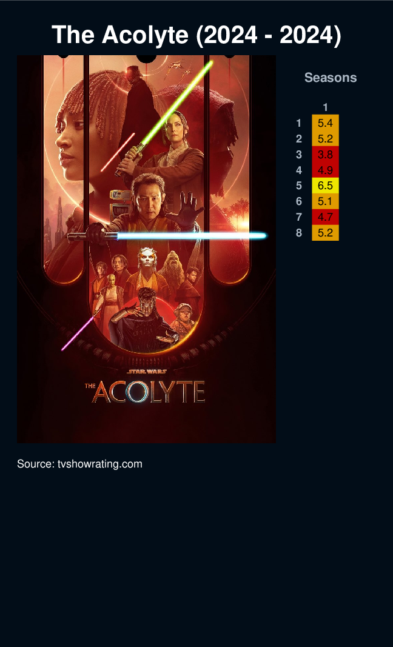Click episode row label 8
Image resolution: width=393 pixels, height=647 pixels.
[299, 233]
